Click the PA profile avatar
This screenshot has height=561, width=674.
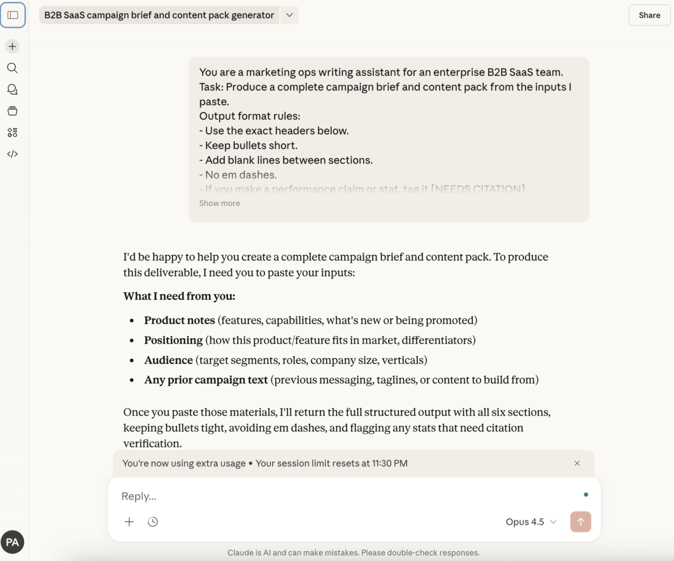(12, 542)
